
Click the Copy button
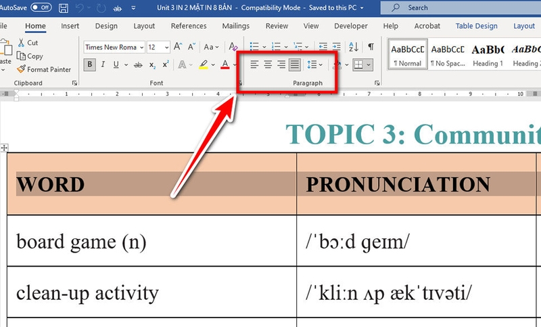(30, 56)
